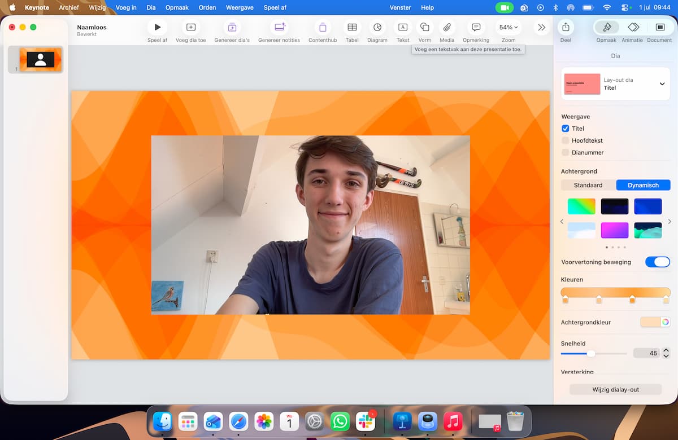Open Safari from the Dock
Image resolution: width=678 pixels, height=440 pixels.
tap(238, 421)
